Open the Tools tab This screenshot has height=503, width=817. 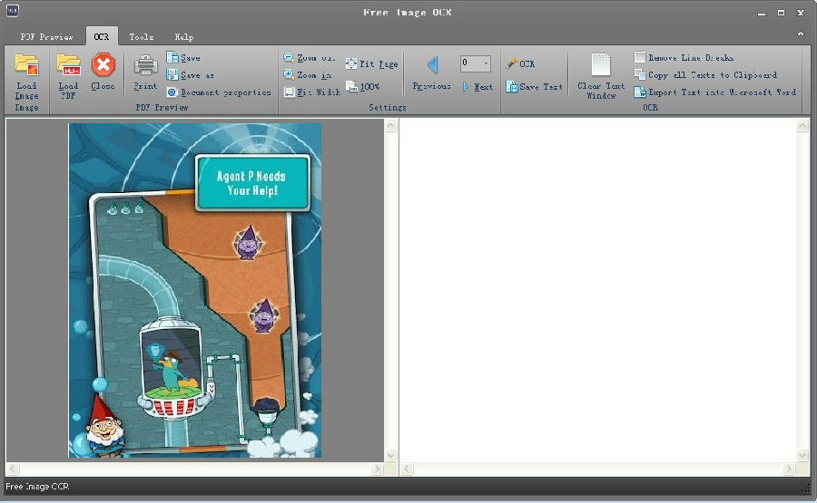141,37
